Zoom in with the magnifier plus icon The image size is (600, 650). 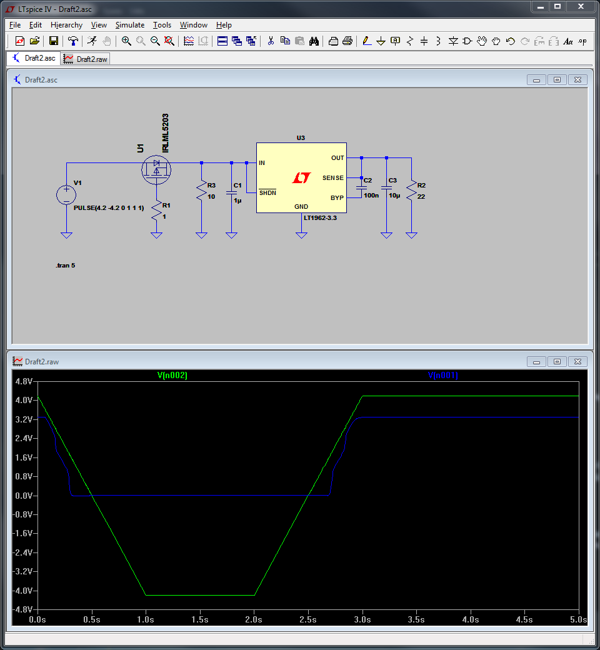pos(126,41)
